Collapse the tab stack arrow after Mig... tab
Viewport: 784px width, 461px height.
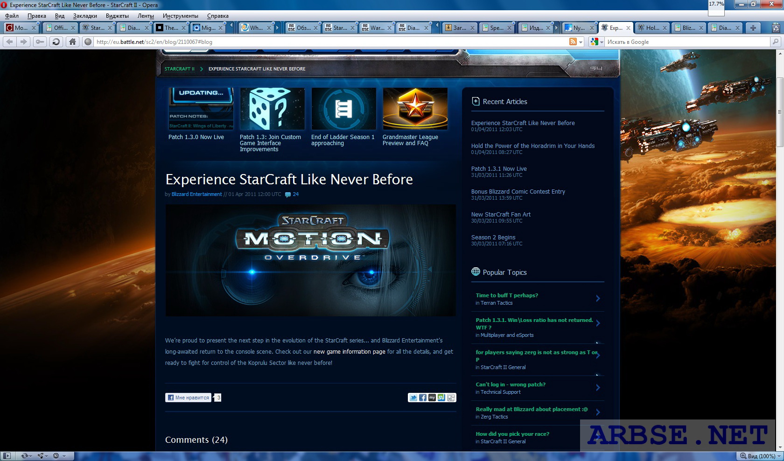point(231,26)
